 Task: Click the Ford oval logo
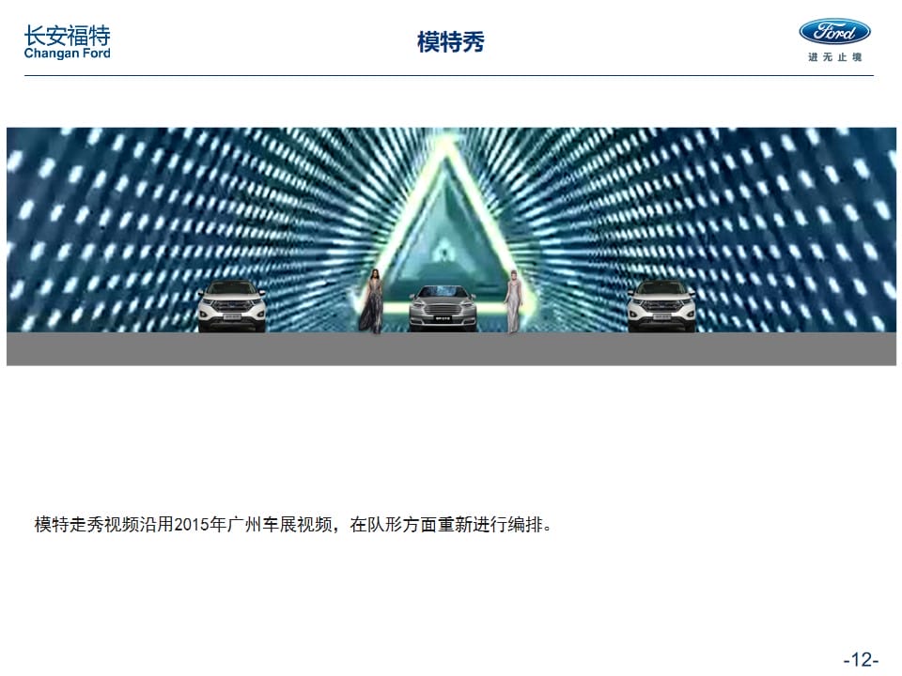[834, 32]
